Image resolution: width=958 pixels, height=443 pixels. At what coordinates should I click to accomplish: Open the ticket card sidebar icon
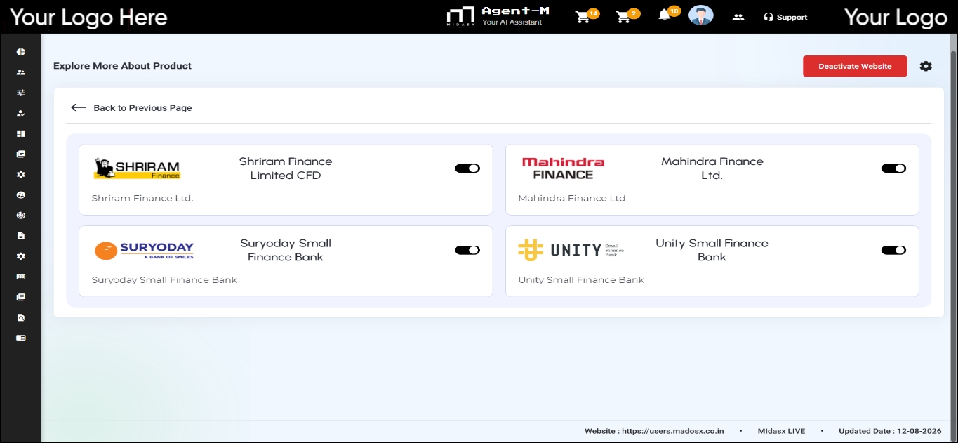(21, 277)
